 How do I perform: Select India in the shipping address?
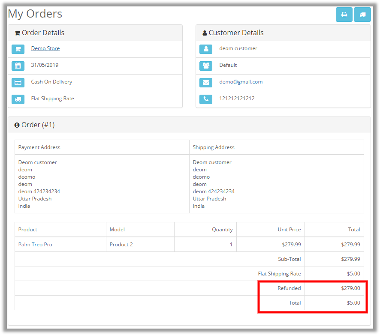[x=199, y=206]
